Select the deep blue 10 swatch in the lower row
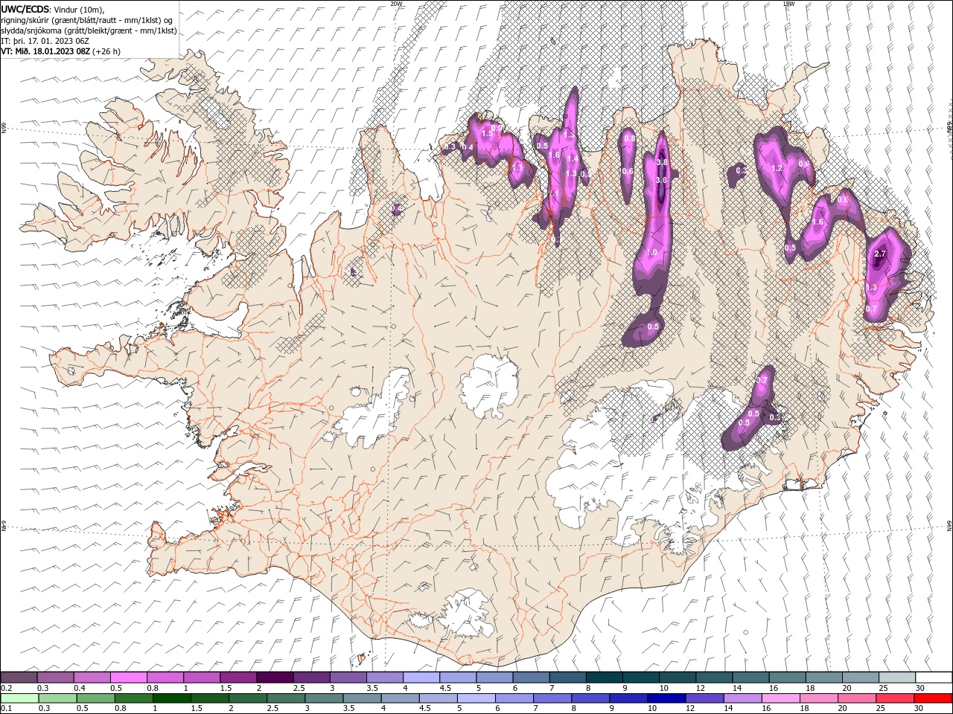Image resolution: width=953 pixels, height=714 pixels. point(666,698)
